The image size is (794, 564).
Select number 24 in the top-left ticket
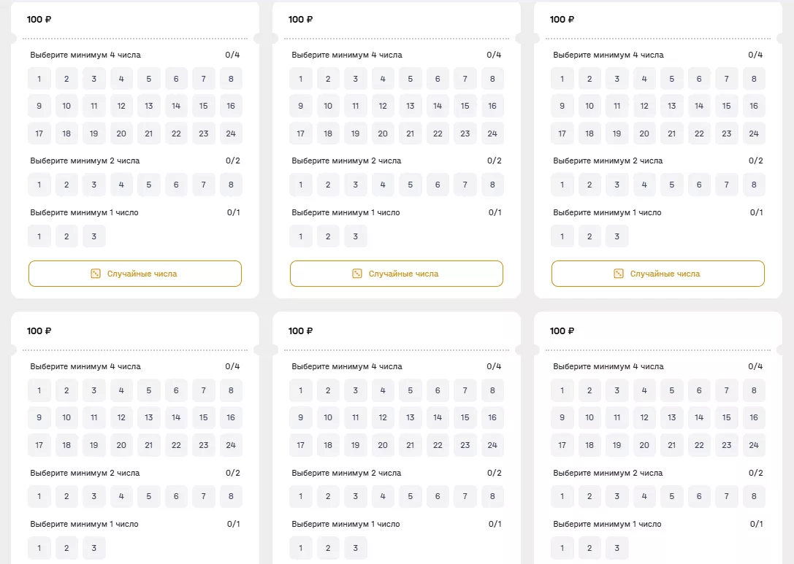coord(231,134)
